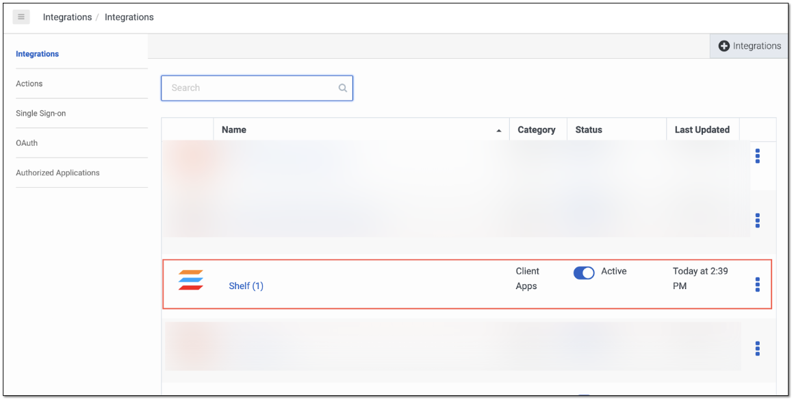Image resolution: width=794 pixels, height=400 pixels.
Task: Focus the Search input field
Action: tap(257, 88)
